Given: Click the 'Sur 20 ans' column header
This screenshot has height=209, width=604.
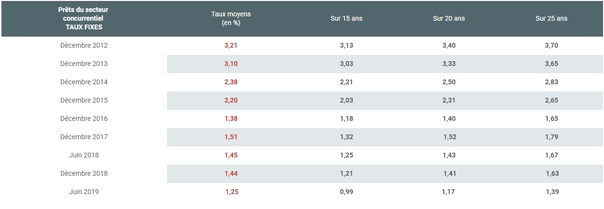Looking at the screenshot, I should pyautogui.click(x=449, y=18).
